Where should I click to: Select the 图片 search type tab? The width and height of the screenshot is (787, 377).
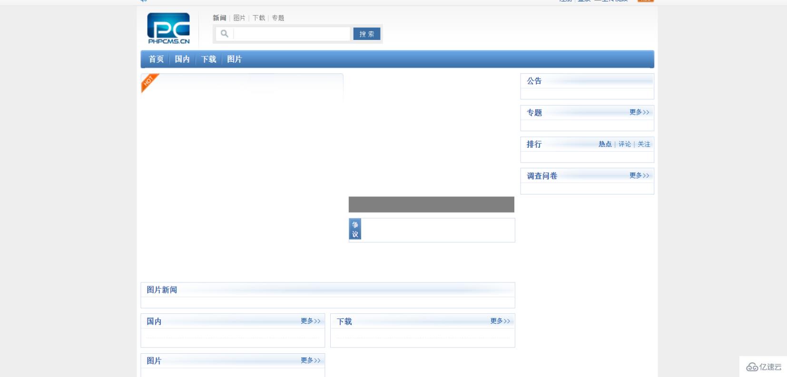(x=239, y=18)
